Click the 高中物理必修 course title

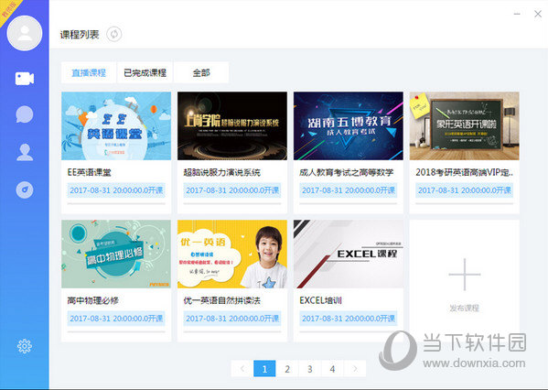(x=93, y=300)
